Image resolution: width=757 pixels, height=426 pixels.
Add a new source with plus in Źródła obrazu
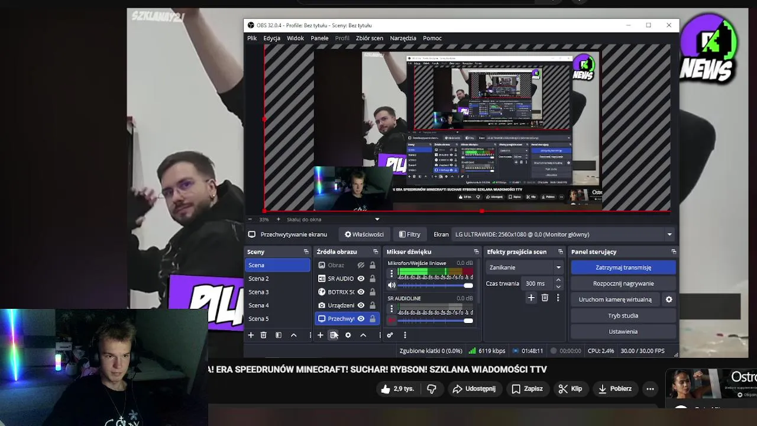tap(320, 335)
